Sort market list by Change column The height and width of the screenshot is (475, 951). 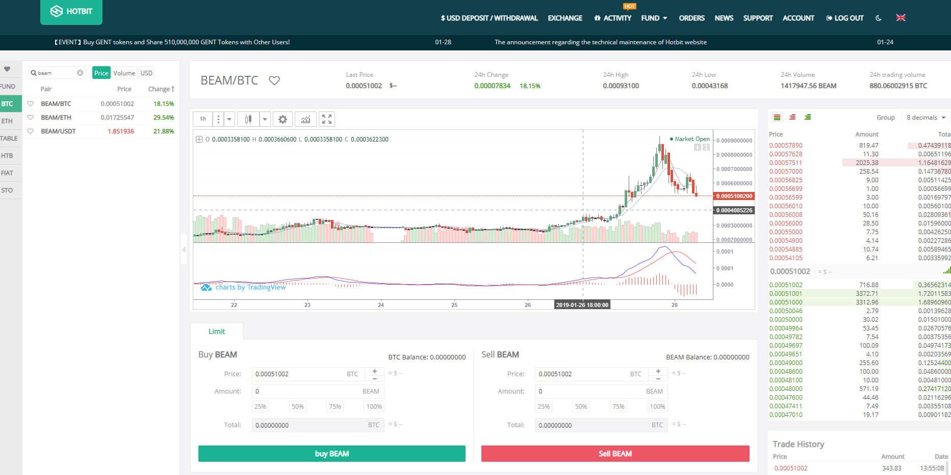click(161, 89)
